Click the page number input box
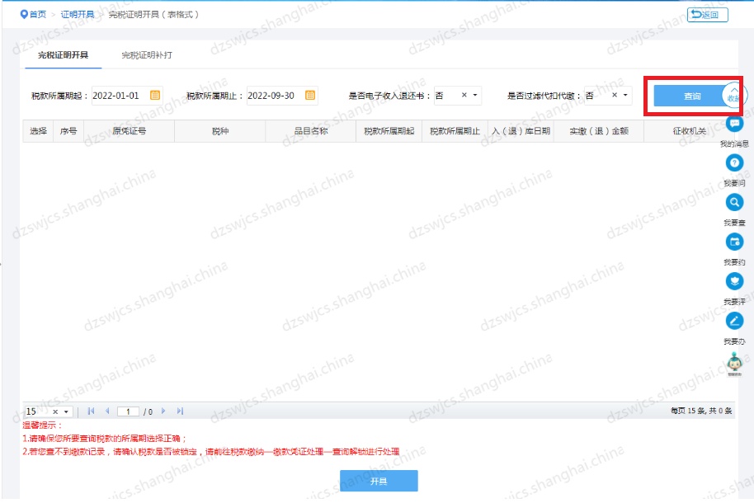754x503 pixels. 128,411
